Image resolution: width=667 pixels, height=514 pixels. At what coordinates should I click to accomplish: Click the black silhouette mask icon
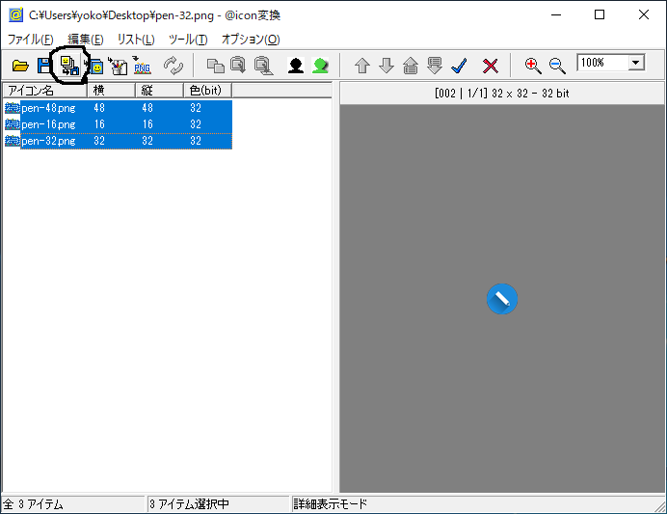coord(296,66)
